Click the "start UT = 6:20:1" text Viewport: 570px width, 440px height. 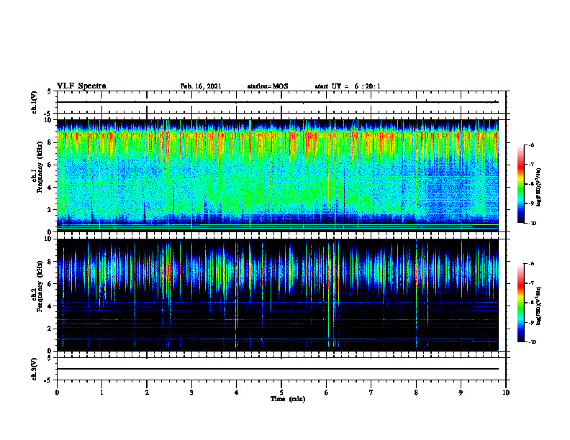348,86
